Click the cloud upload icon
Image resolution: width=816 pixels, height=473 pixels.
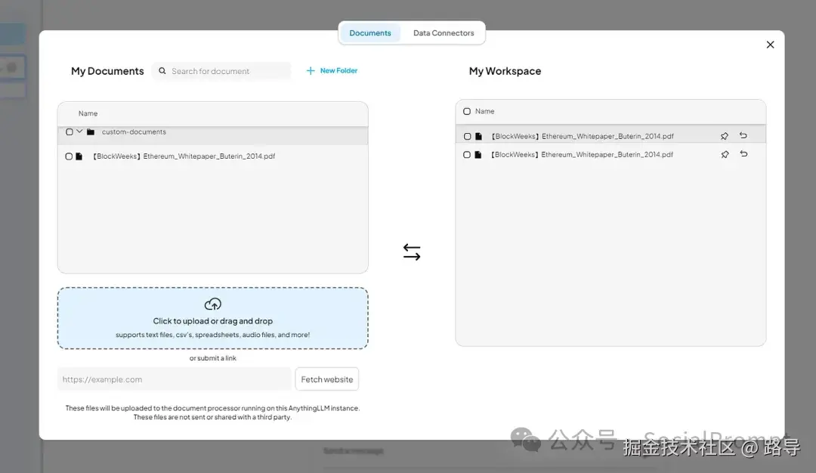click(213, 304)
